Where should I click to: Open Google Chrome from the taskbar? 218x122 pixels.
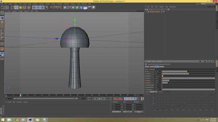pyautogui.click(x=16, y=120)
